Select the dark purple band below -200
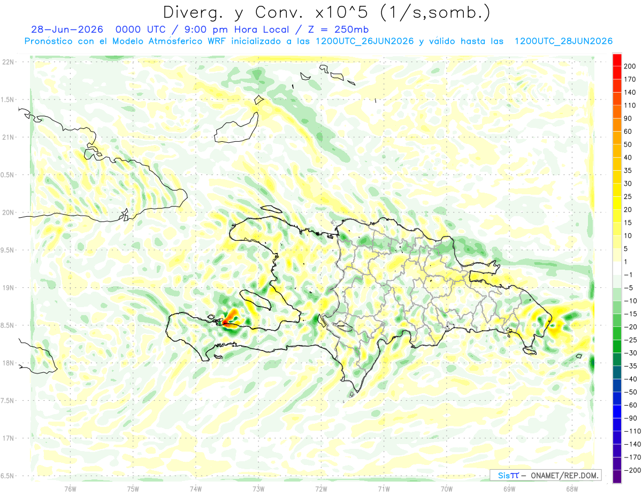 617,477
